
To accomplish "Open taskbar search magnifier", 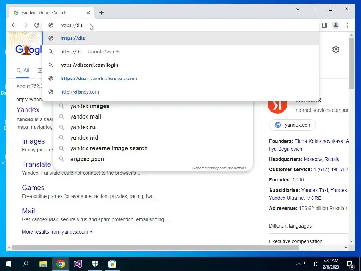I will 25,264.
